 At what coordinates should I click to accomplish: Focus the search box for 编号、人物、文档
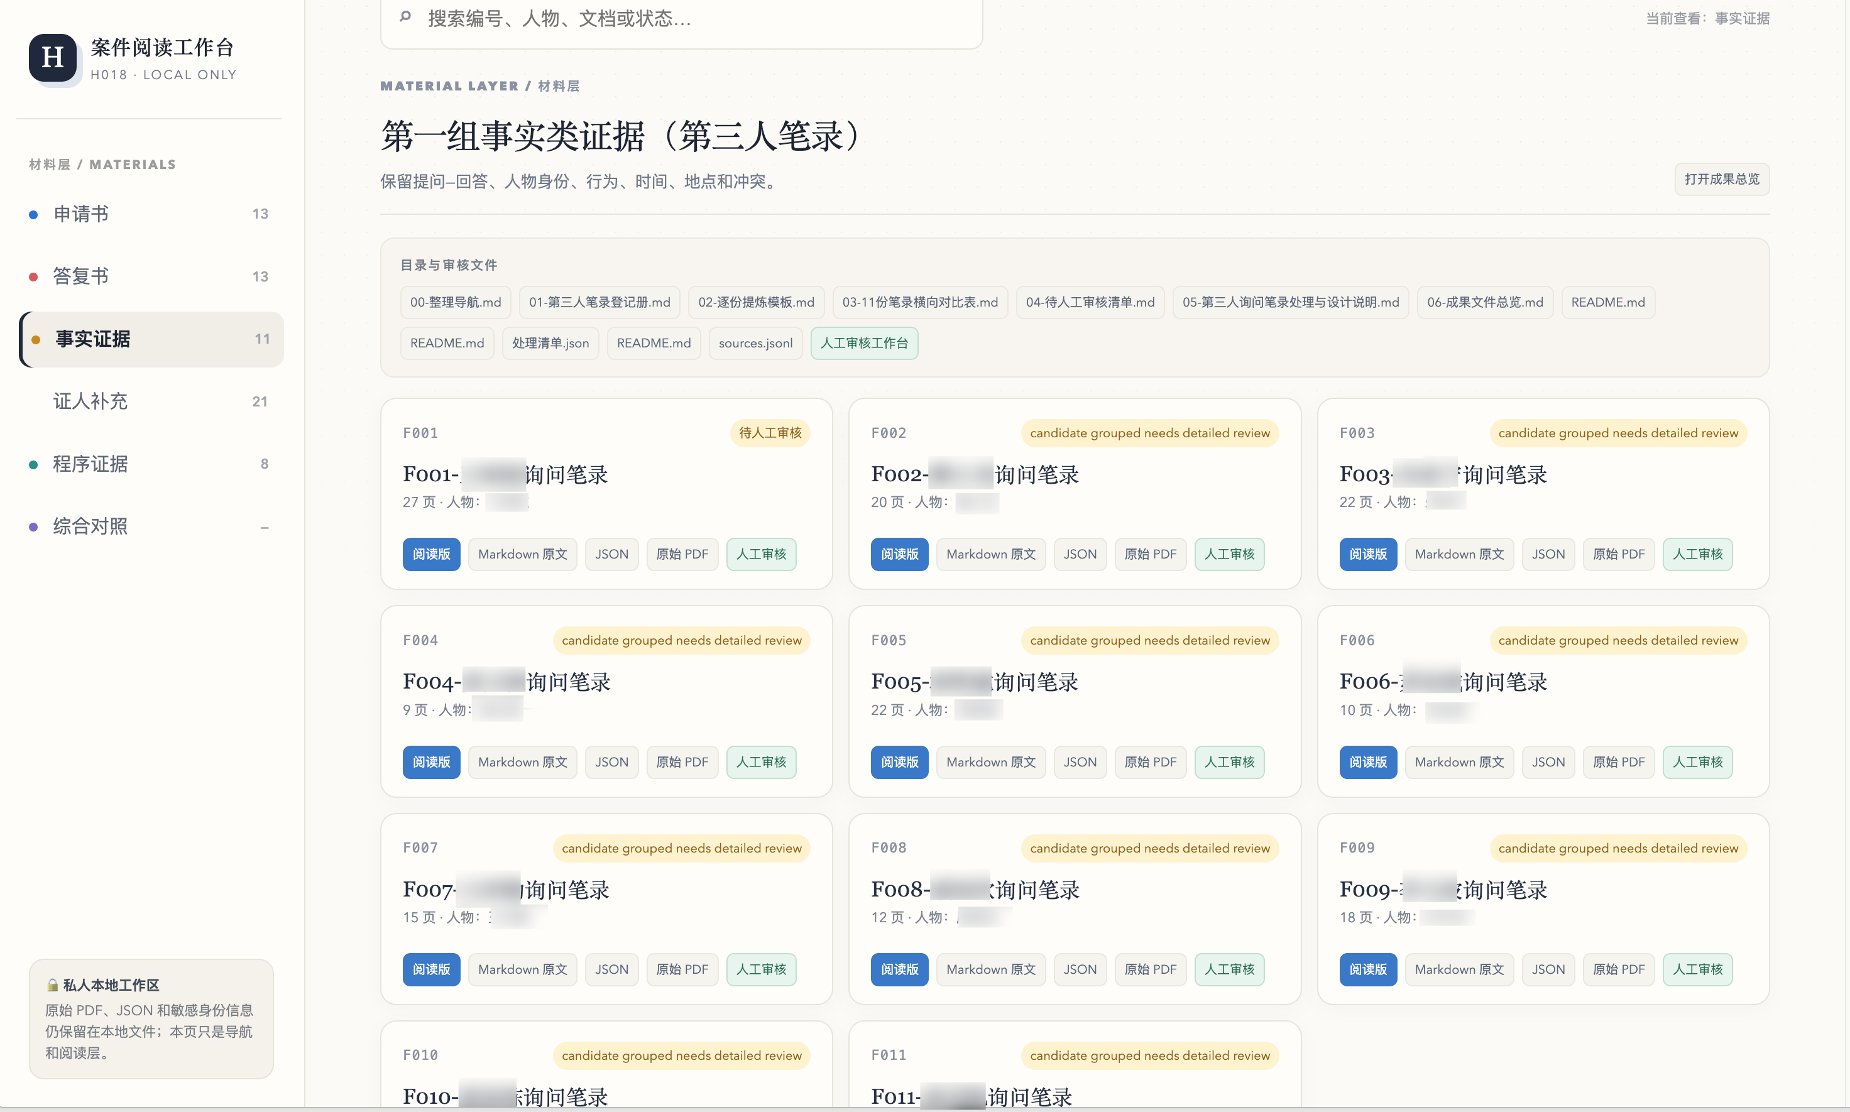(x=681, y=19)
